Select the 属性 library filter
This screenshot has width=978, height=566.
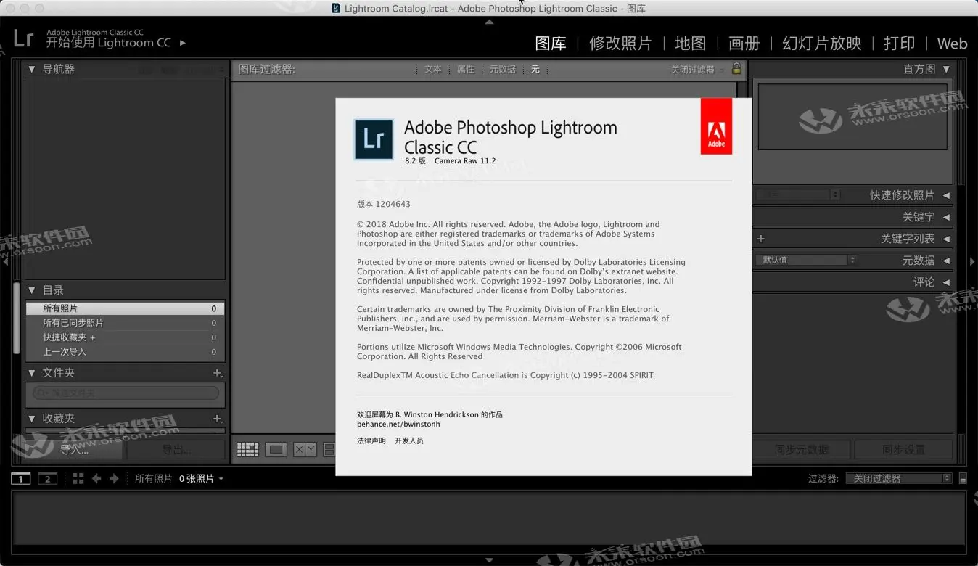click(466, 69)
